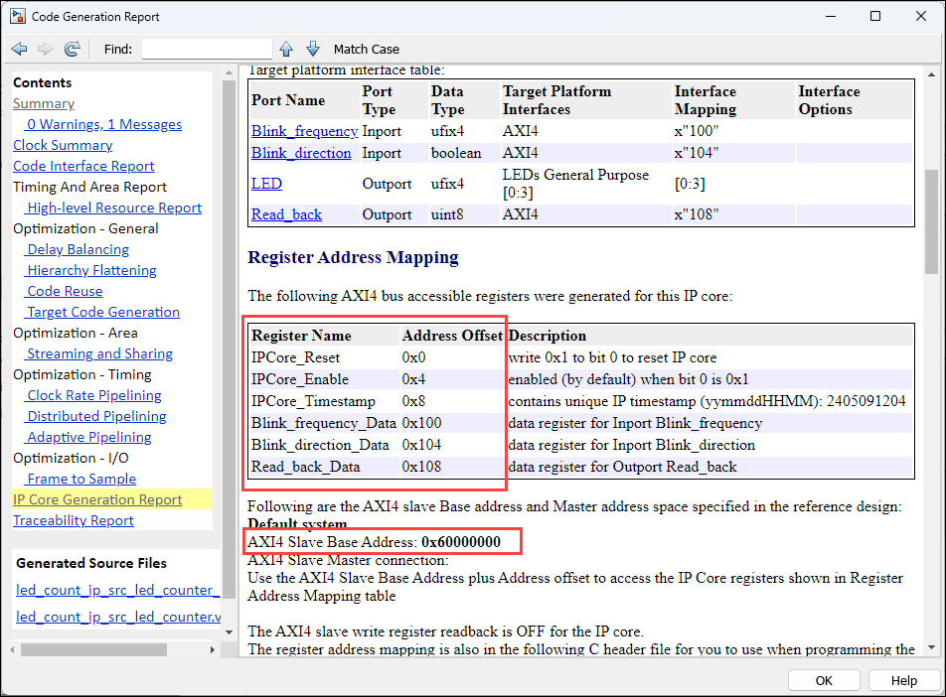Click the Find previous up arrow

286,49
